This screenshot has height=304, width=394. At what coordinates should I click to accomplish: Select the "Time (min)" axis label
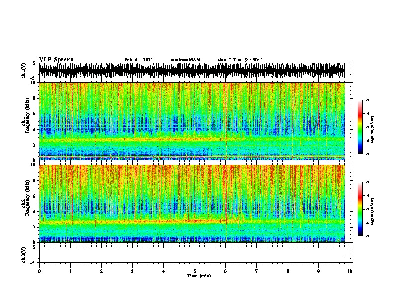coord(199,276)
